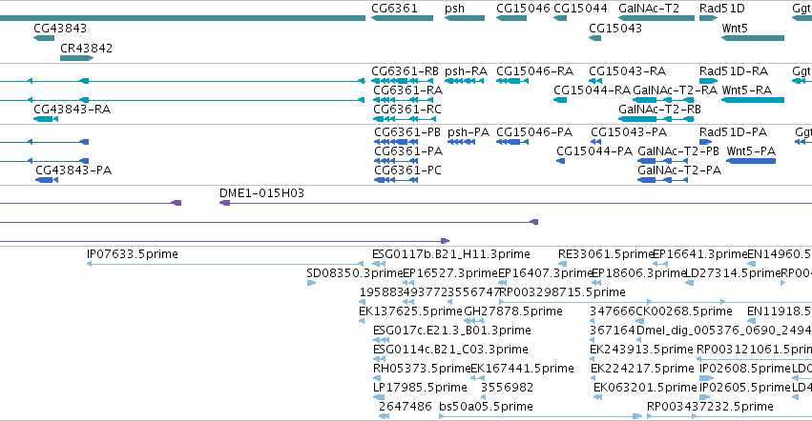Image resolution: width=812 pixels, height=421 pixels.
Task: Open the CG15044-RA transcript label
Action: (593, 90)
